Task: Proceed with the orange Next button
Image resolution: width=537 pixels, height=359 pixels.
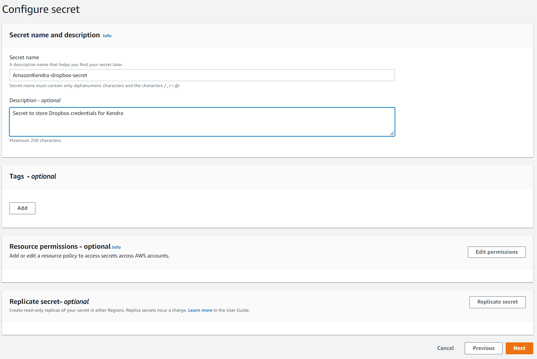Action: (519, 348)
